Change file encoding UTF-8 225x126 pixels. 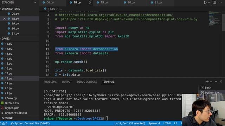[167, 123]
